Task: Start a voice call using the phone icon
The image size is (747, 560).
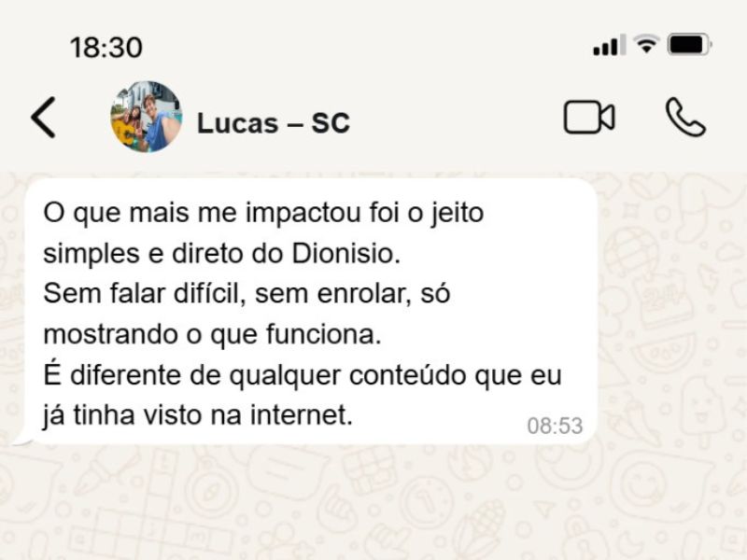Action: pos(685,118)
